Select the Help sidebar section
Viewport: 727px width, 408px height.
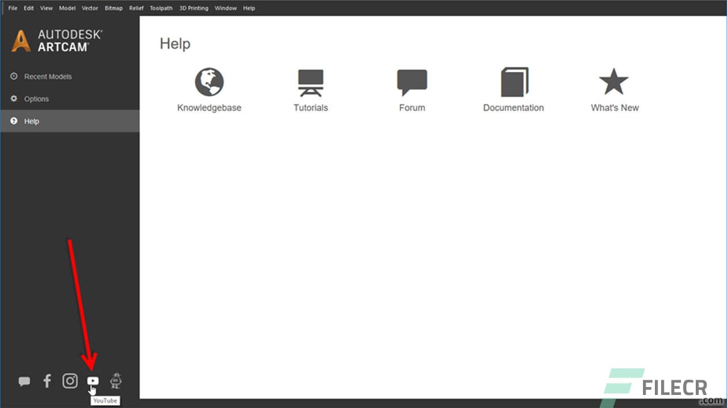[31, 121]
